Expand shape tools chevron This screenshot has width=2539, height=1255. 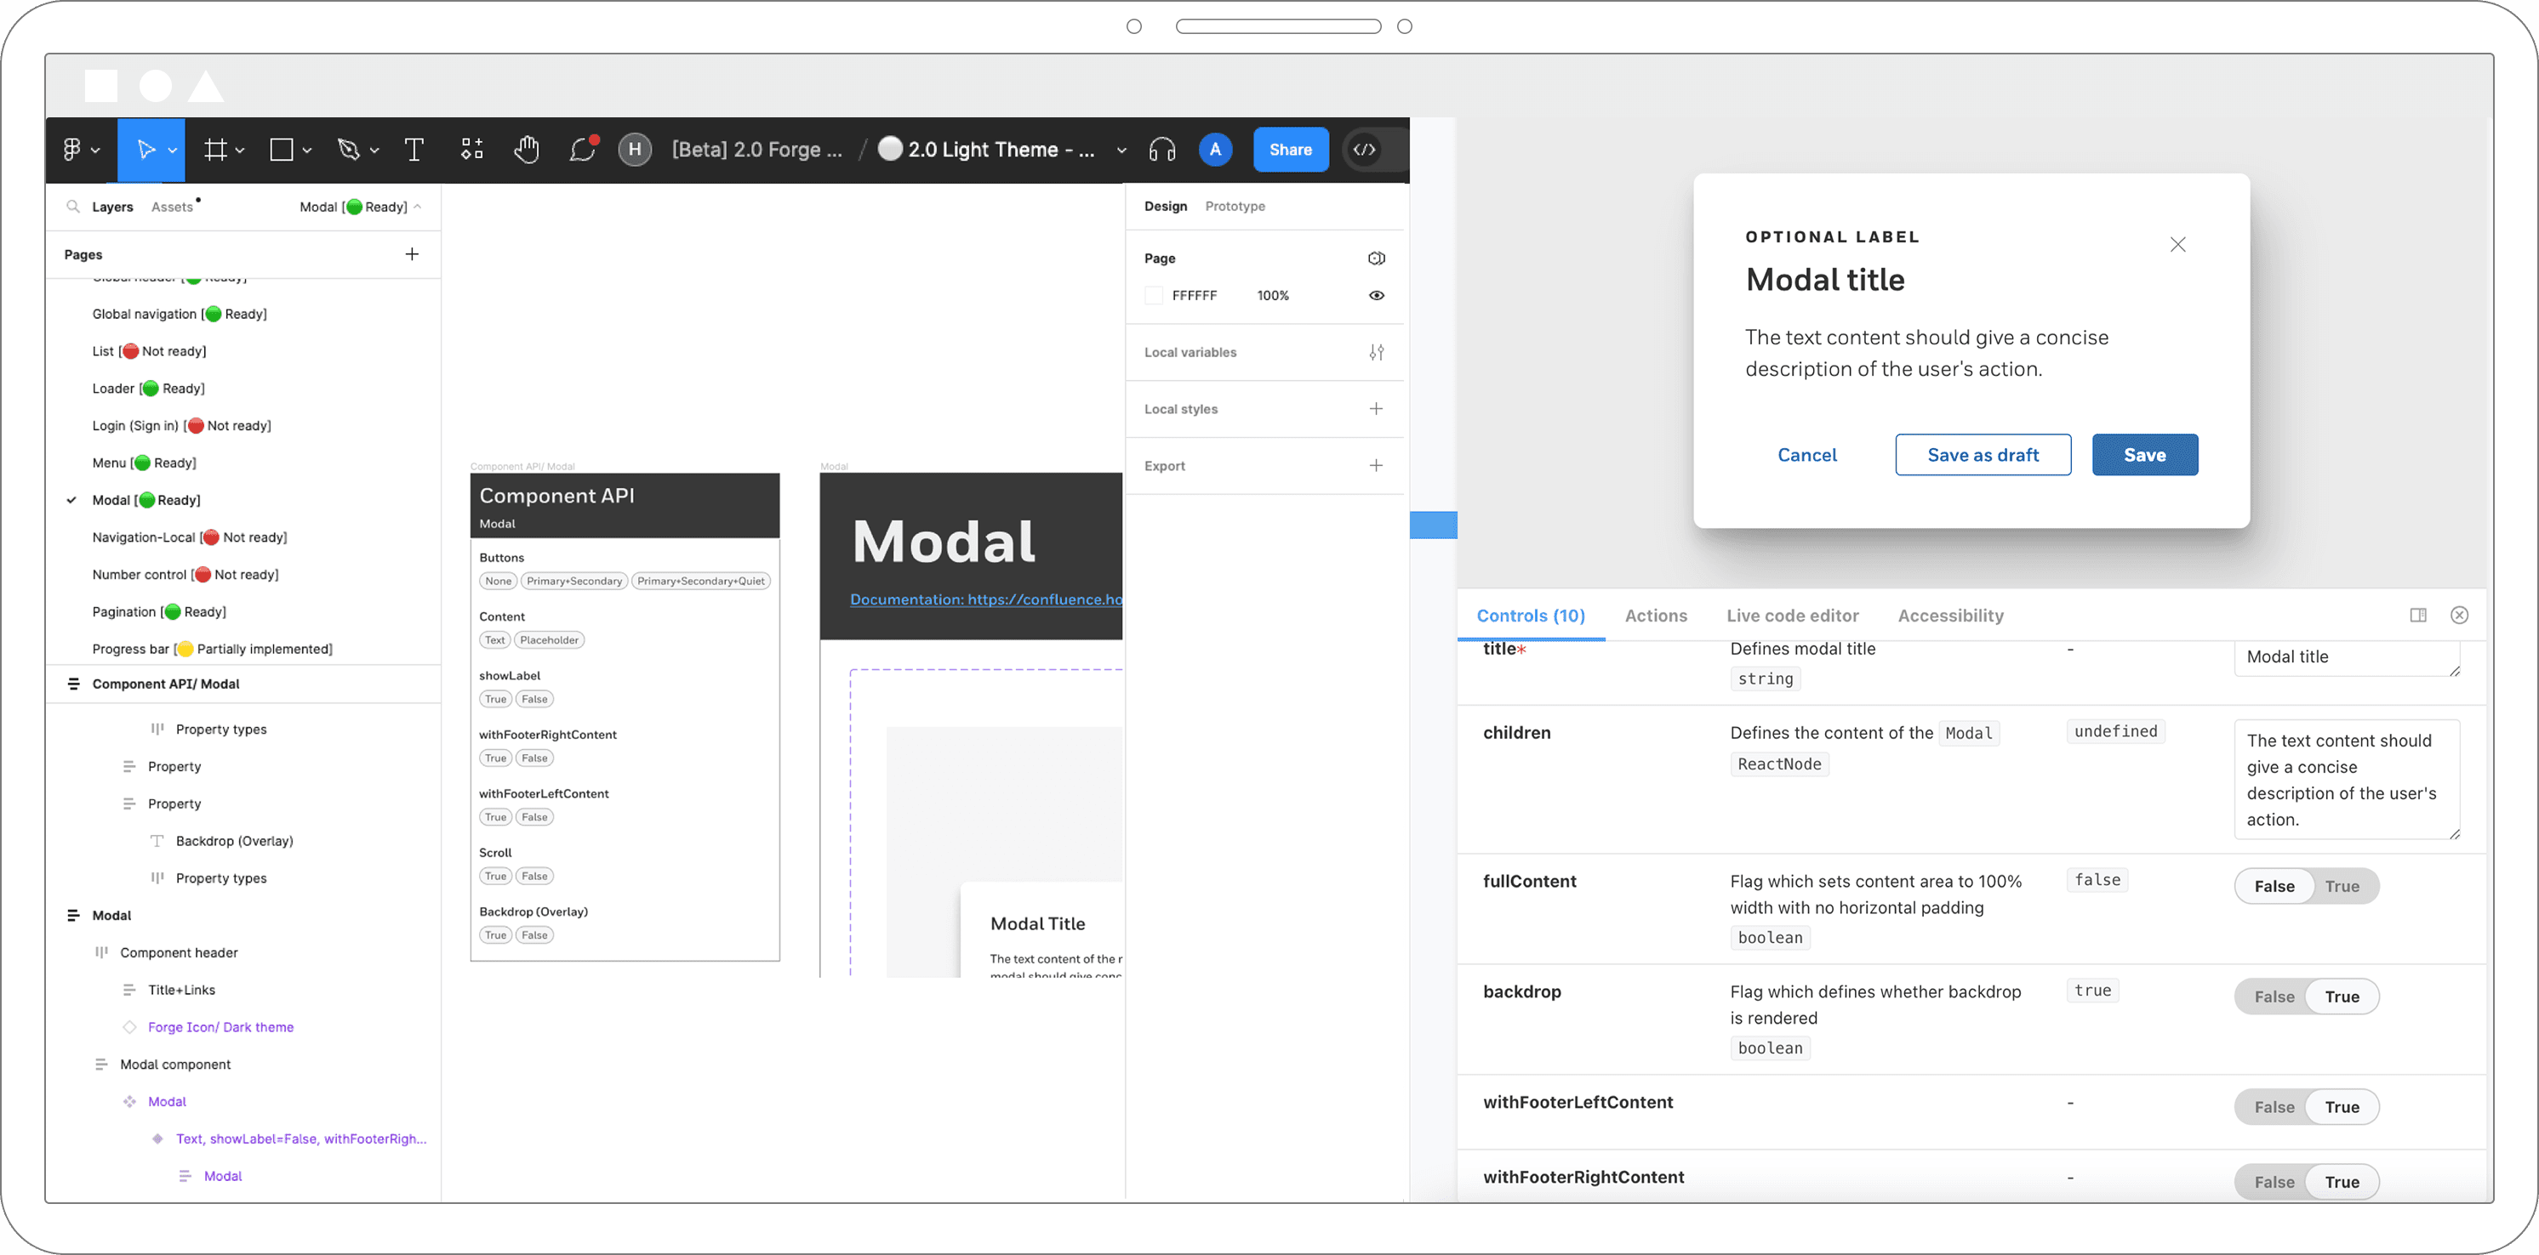[x=306, y=150]
